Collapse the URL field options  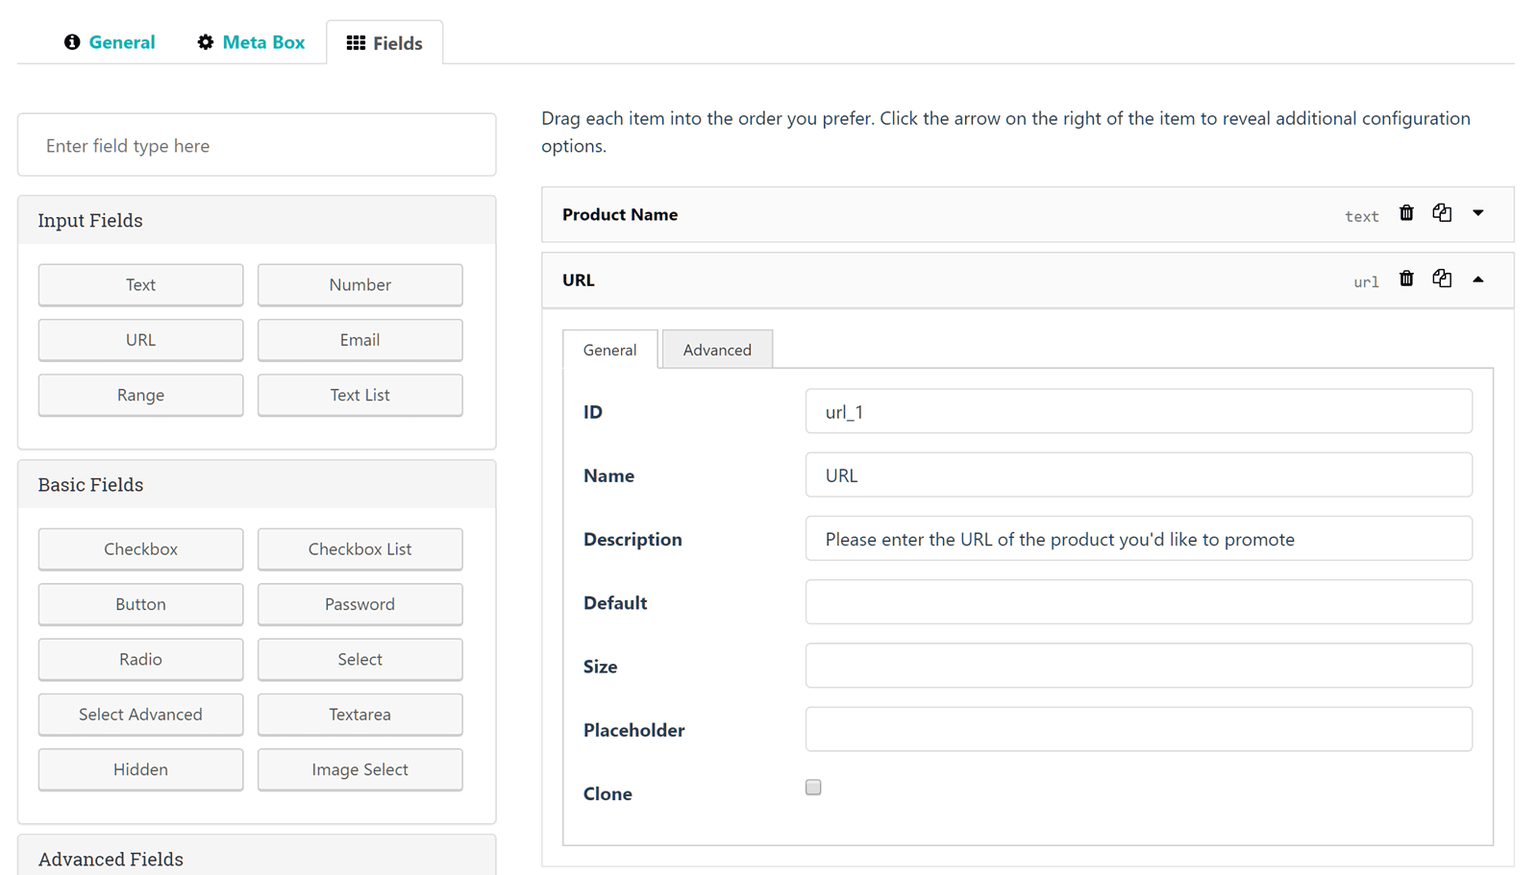click(x=1478, y=280)
